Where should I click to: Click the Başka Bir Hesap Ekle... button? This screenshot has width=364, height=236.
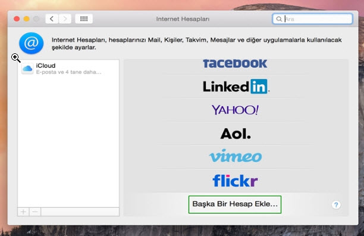point(235,205)
